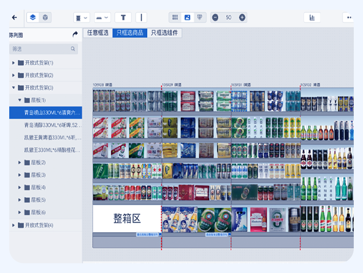Click the 整箱区 area on shelf
The width and height of the screenshot is (363, 273).
pyautogui.click(x=127, y=218)
